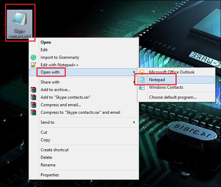Select the Skype contacts.vcf desktop file icon
221x187 pixels.
click(20, 24)
